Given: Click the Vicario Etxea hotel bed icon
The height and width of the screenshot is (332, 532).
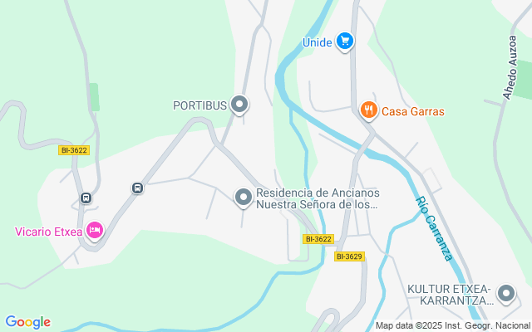Looking at the screenshot, I should point(95,231).
